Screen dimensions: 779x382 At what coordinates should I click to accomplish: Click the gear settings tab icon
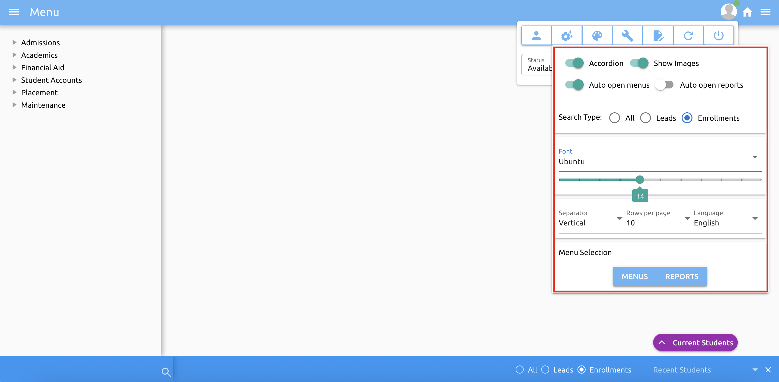[x=567, y=36]
